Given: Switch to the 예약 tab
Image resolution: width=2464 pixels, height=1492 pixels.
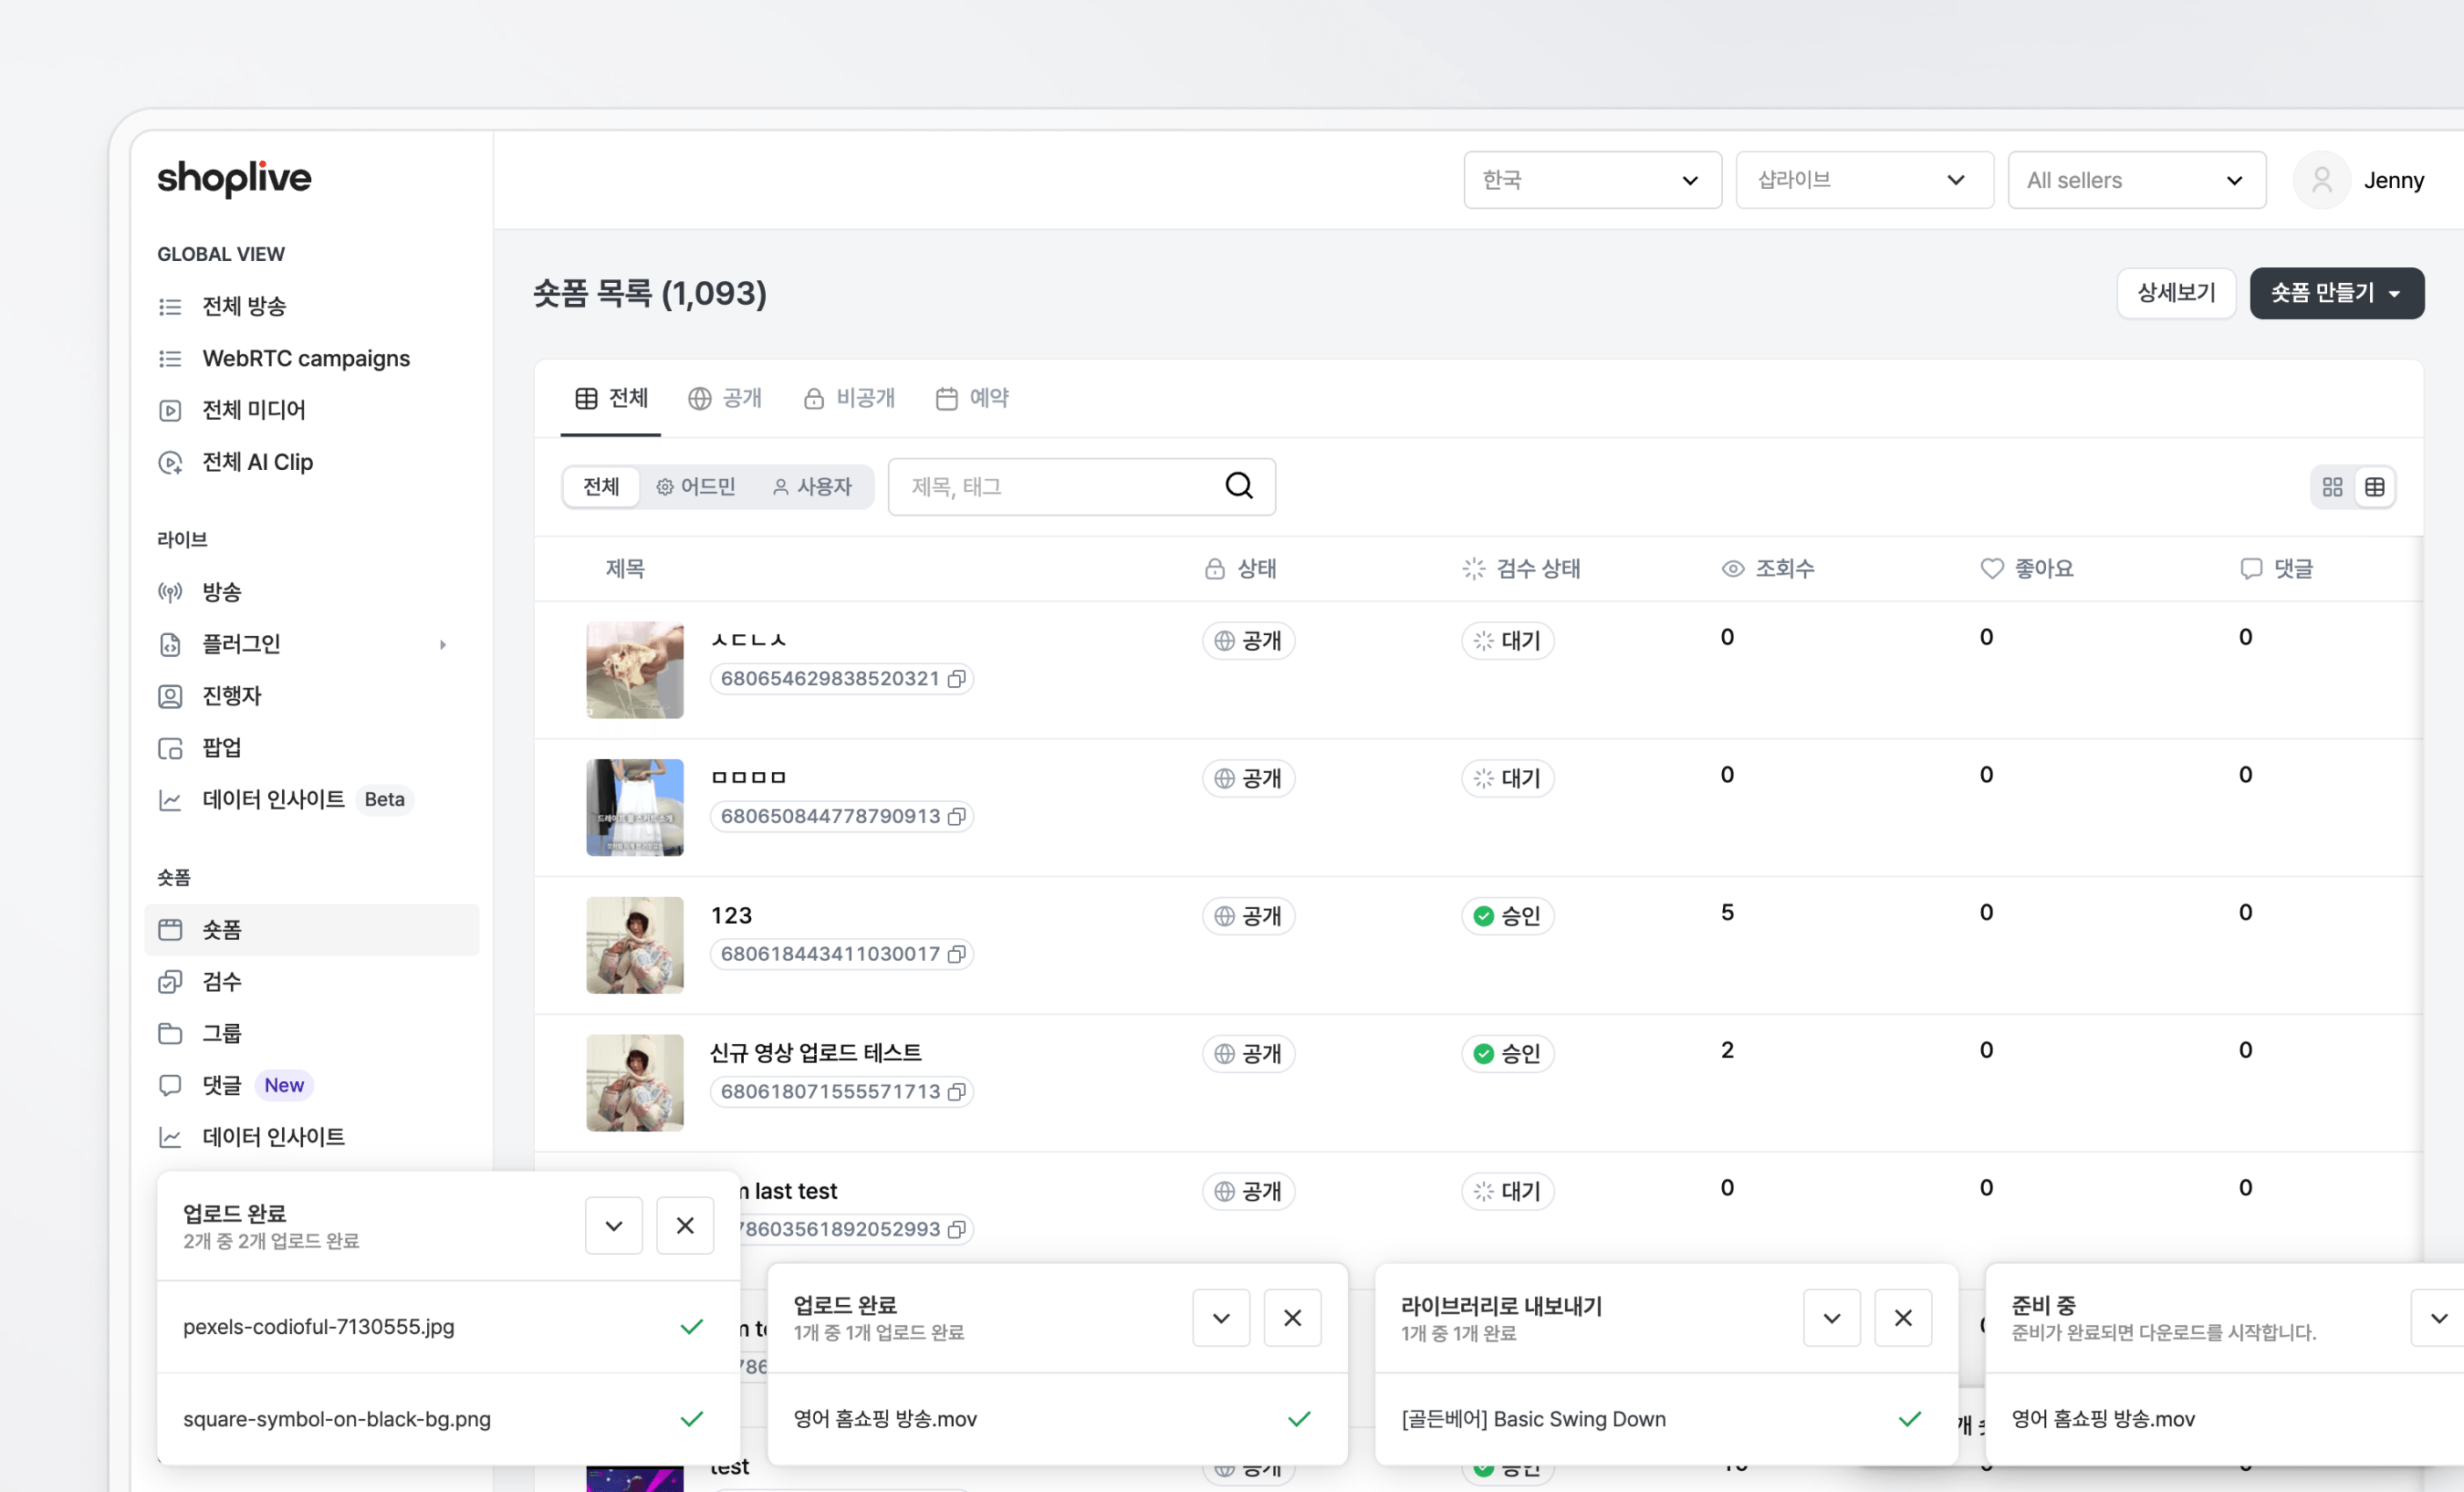Looking at the screenshot, I should pos(973,398).
